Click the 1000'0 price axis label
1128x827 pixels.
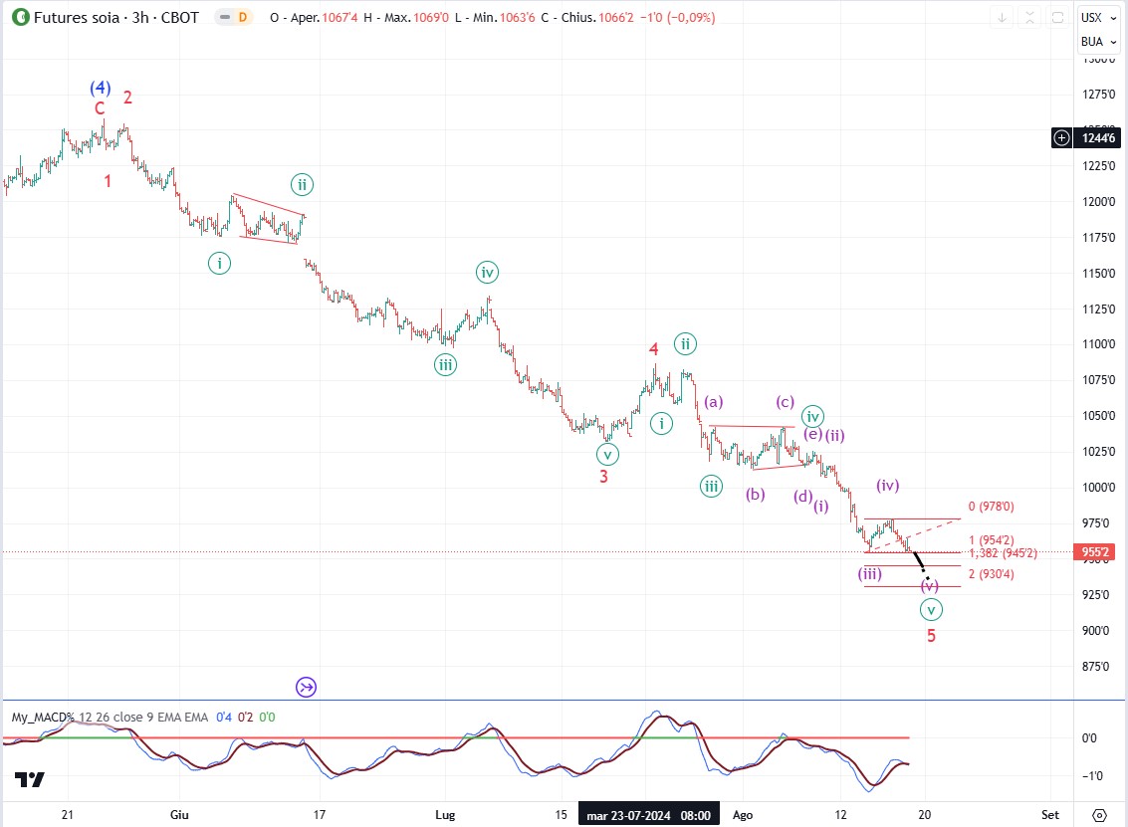(1098, 488)
